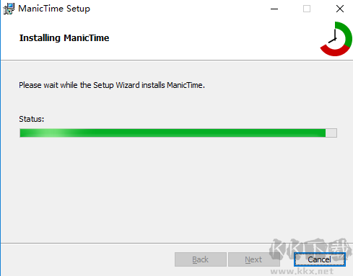Click the installer icon in the title bar

pyautogui.click(x=9, y=9)
